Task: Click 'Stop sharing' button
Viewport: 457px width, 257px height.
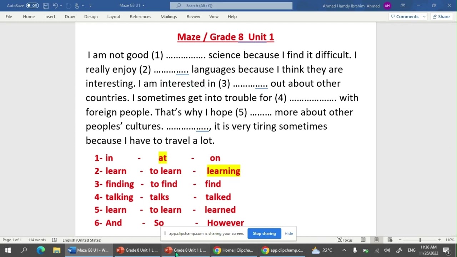Action: 264,233
